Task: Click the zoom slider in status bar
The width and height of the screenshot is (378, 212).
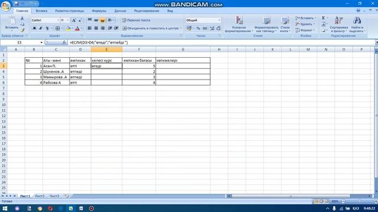Action: pyautogui.click(x=359, y=201)
